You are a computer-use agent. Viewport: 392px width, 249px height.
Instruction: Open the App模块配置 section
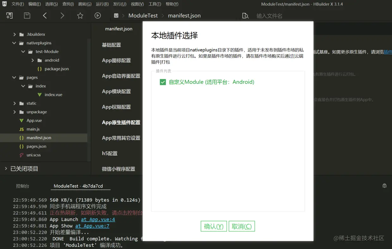tap(116, 91)
